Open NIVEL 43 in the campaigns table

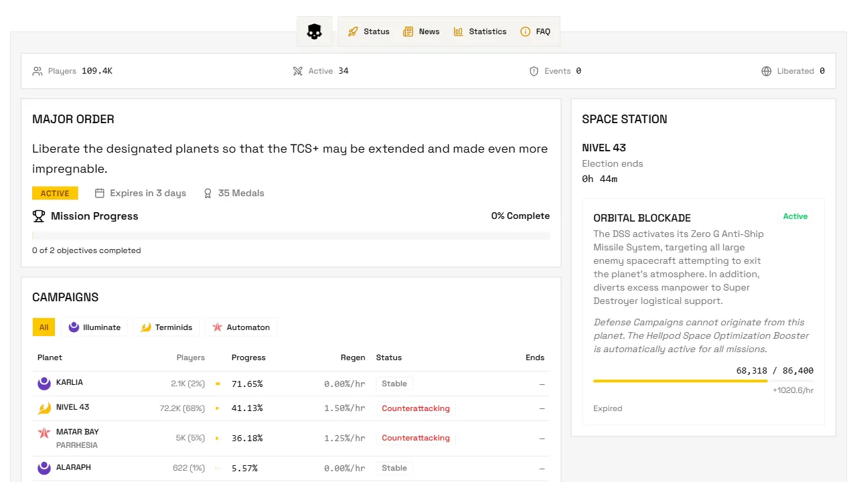[x=291, y=408]
